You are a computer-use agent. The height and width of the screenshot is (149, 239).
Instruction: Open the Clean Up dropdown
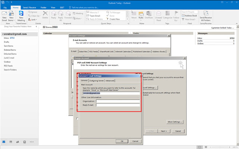[34, 16]
